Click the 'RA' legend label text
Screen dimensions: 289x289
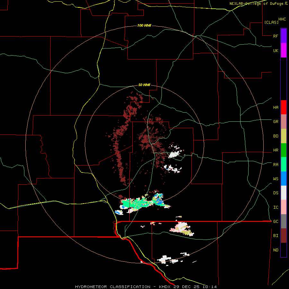tap(276, 165)
